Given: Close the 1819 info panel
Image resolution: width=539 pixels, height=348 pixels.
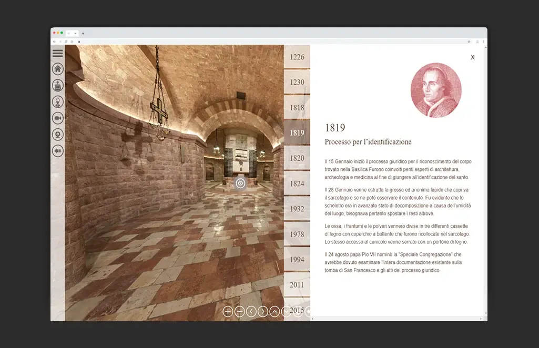Looking at the screenshot, I should [x=473, y=57].
